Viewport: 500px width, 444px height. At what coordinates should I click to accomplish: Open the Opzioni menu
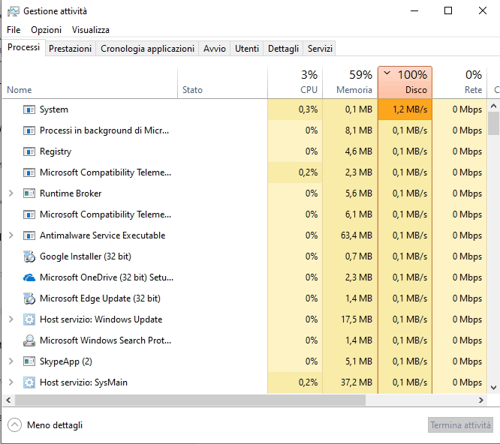[46, 30]
